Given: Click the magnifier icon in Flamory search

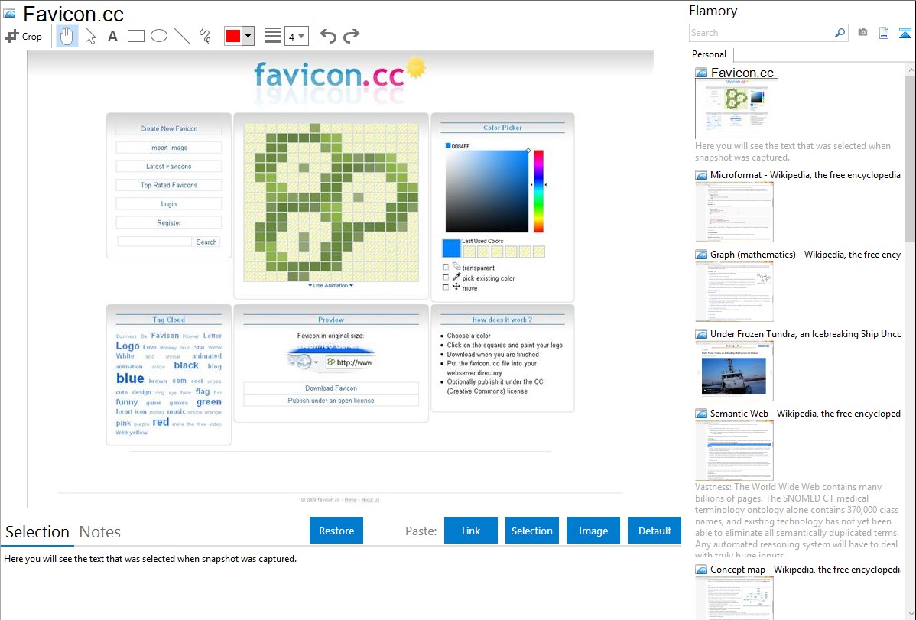Looking at the screenshot, I should click(x=840, y=33).
